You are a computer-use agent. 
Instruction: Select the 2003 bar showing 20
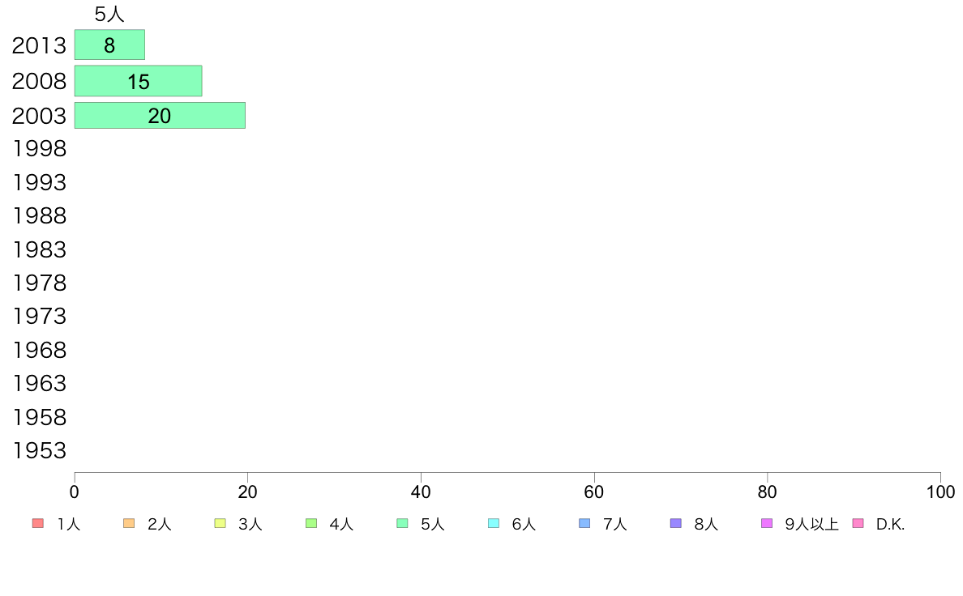[160, 116]
